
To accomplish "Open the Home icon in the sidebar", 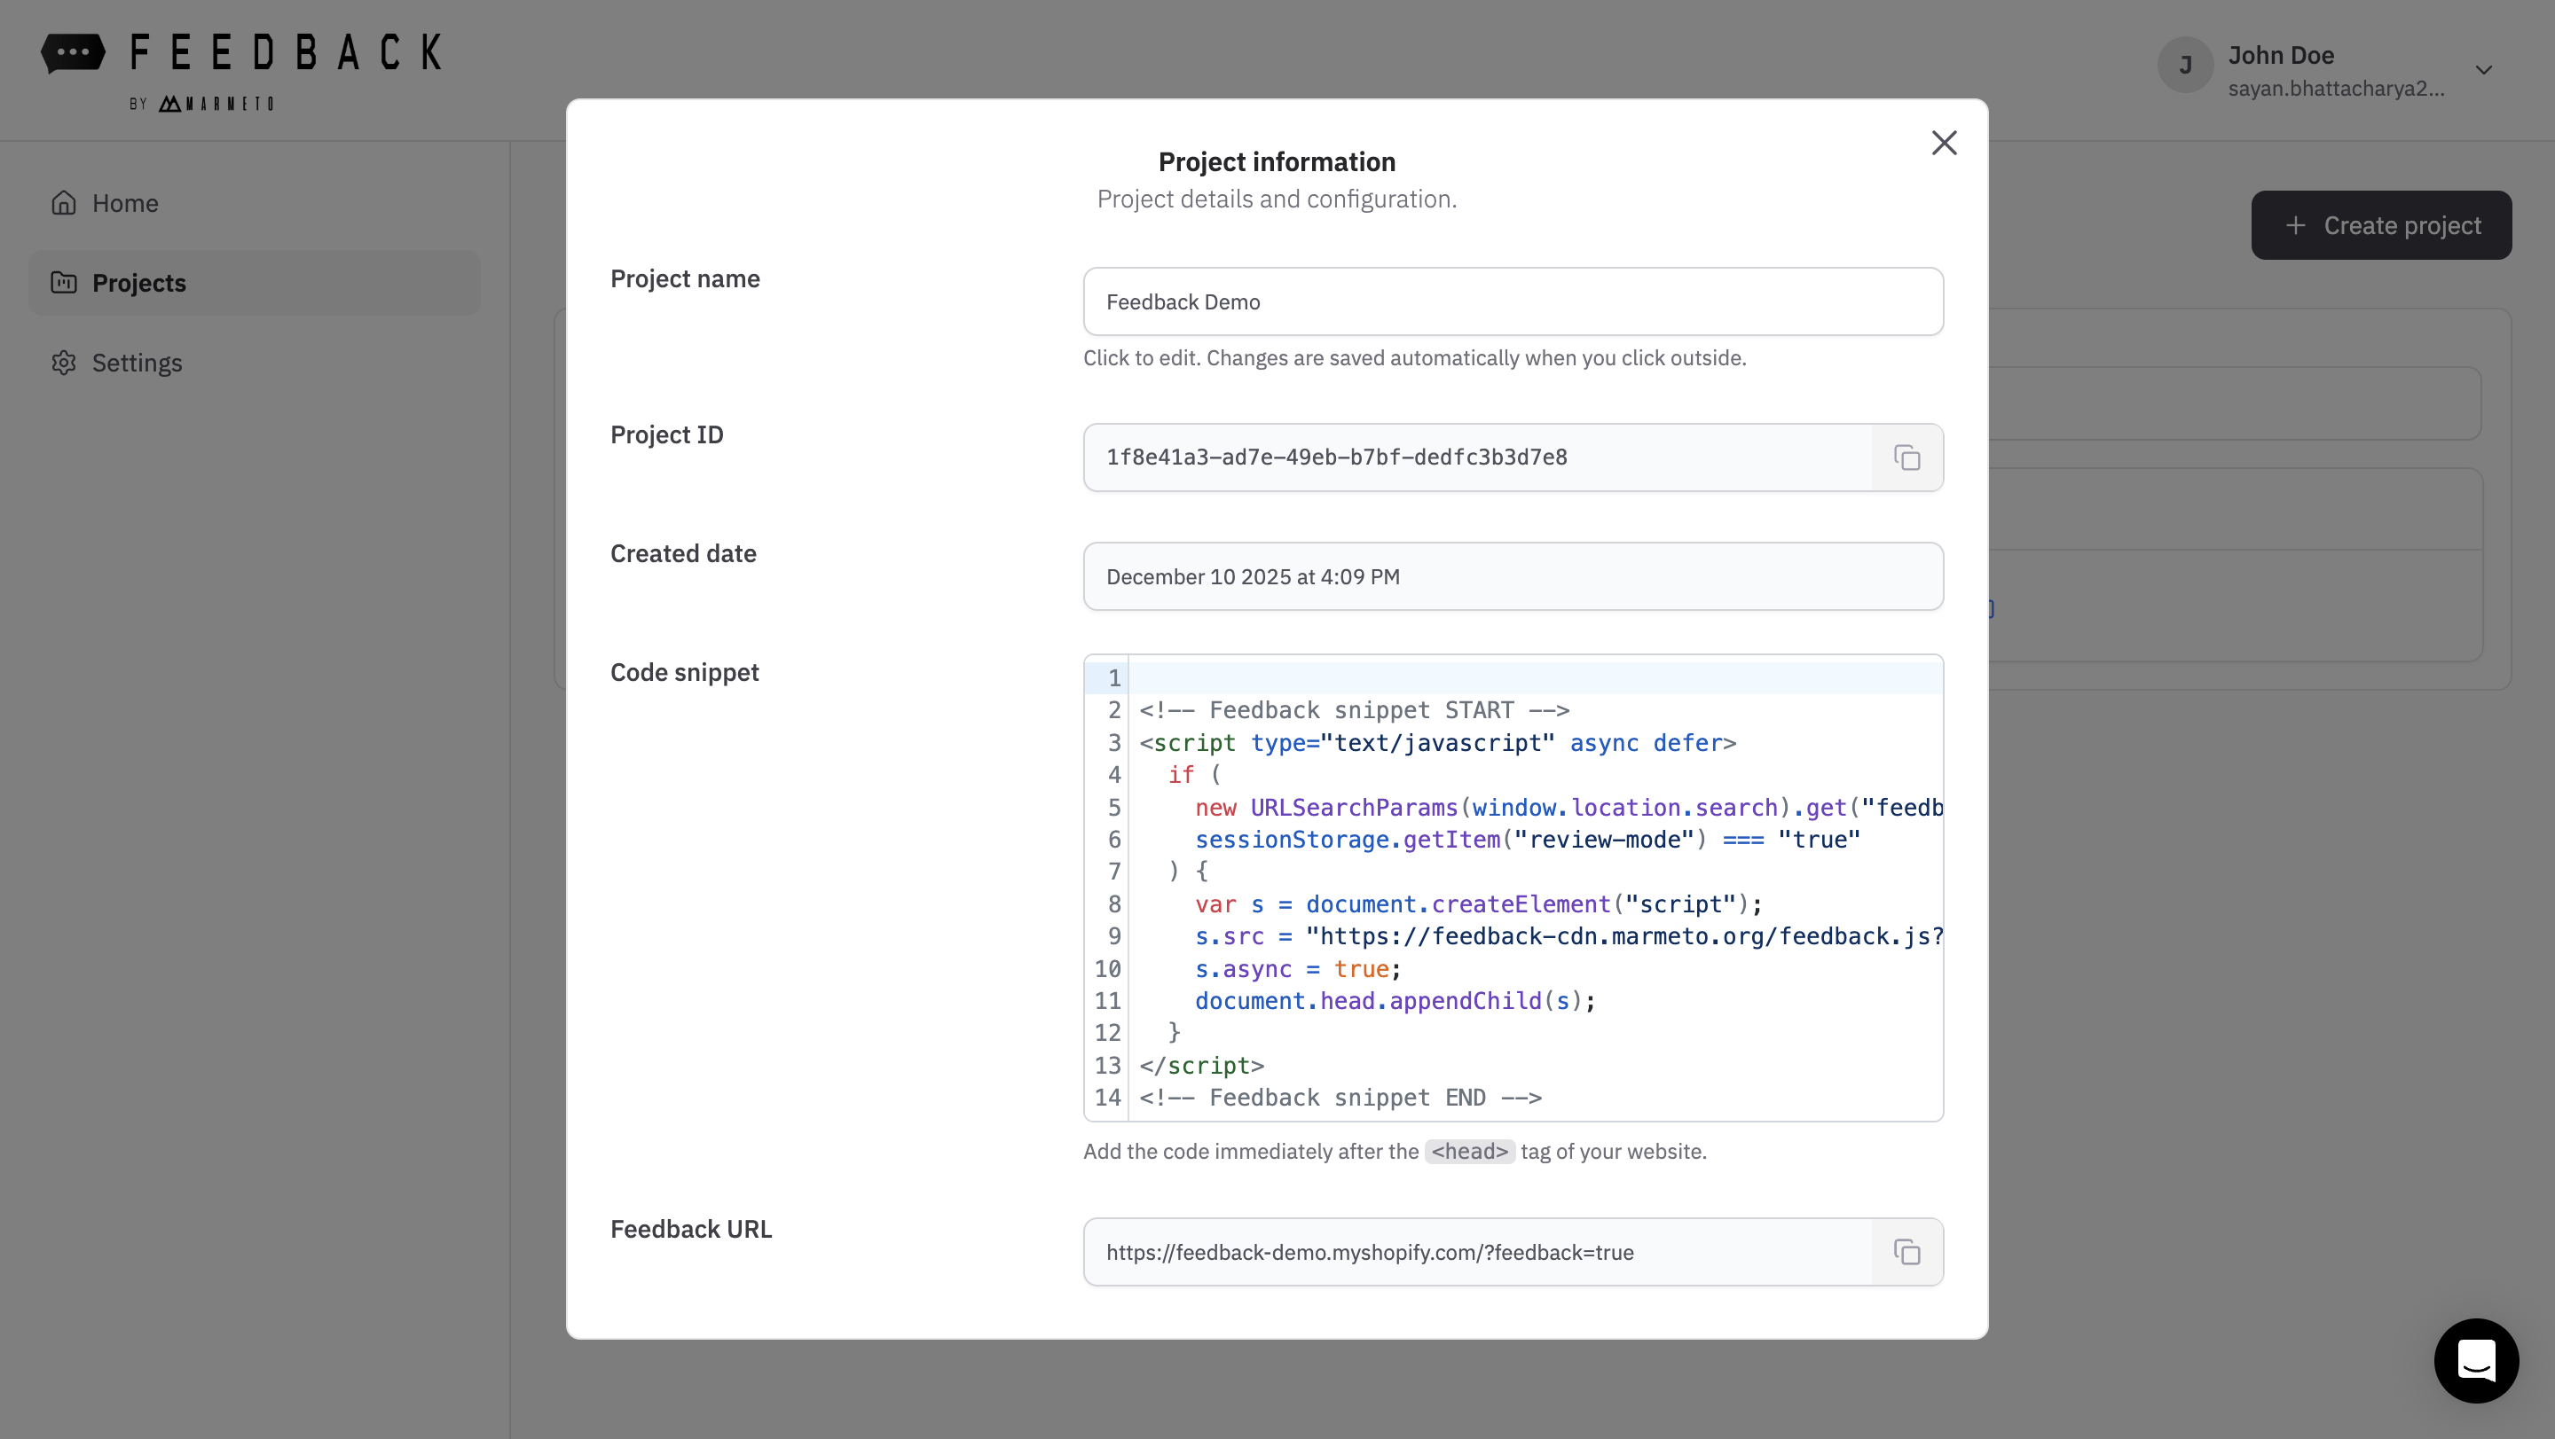I will click(x=64, y=202).
